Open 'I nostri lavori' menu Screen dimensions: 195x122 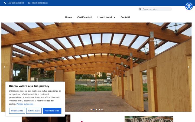[105, 17]
